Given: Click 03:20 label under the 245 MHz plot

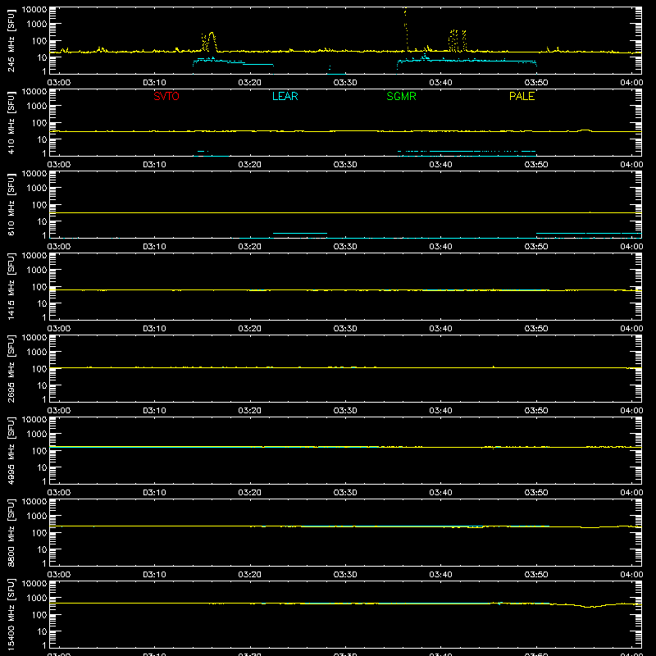Looking at the screenshot, I should coord(250,83).
